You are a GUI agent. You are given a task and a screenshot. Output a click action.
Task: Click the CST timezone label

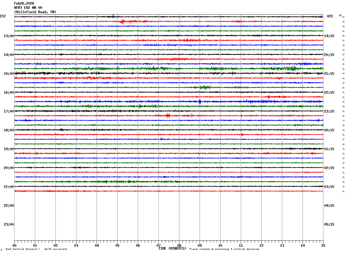point(3,16)
